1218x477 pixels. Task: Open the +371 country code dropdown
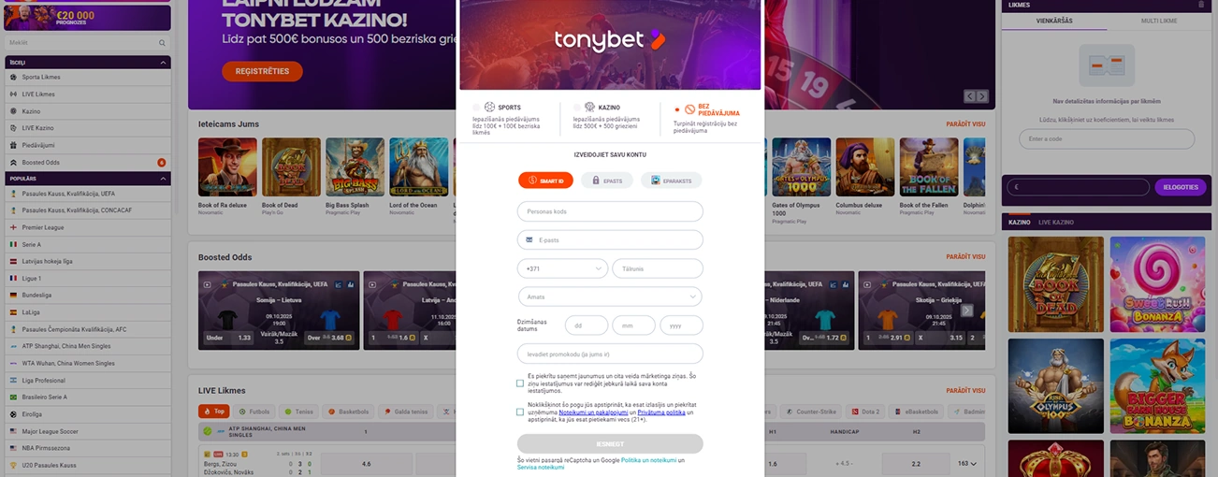(562, 268)
